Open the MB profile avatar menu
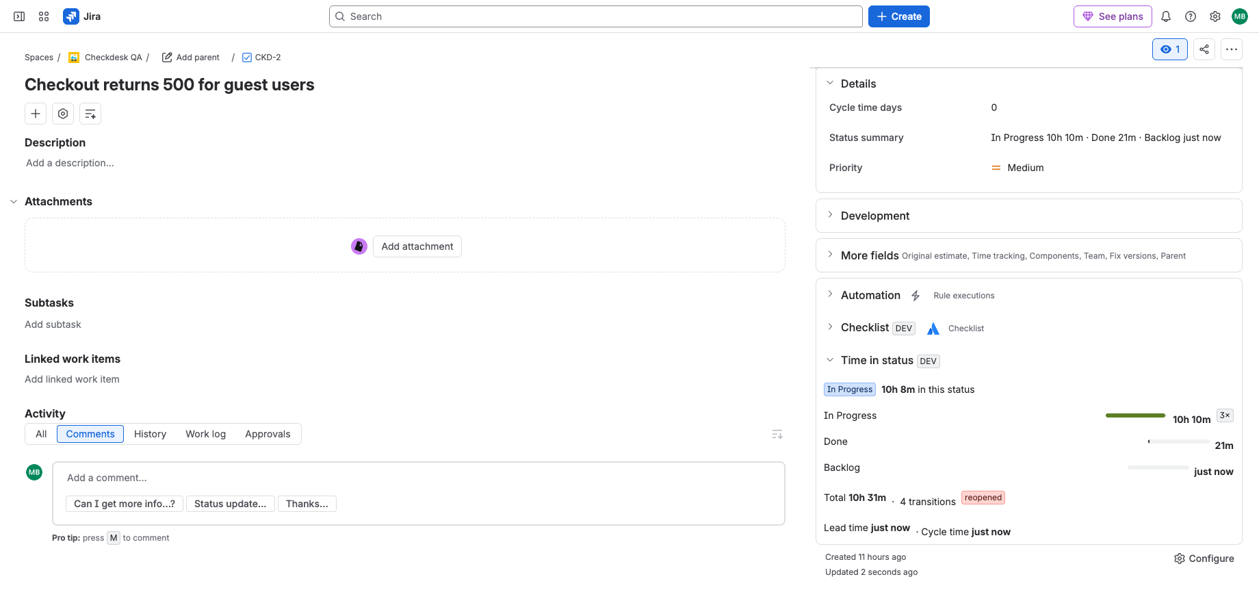 (x=1240, y=16)
